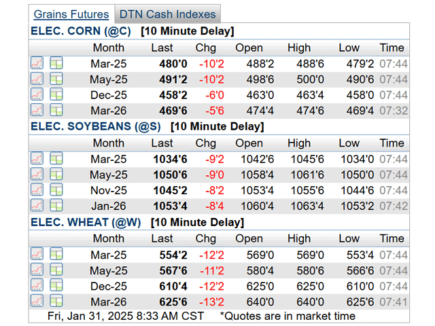The width and height of the screenshot is (435, 326).
Task: Switch to the Grains Futures tab
Action: 71,14
